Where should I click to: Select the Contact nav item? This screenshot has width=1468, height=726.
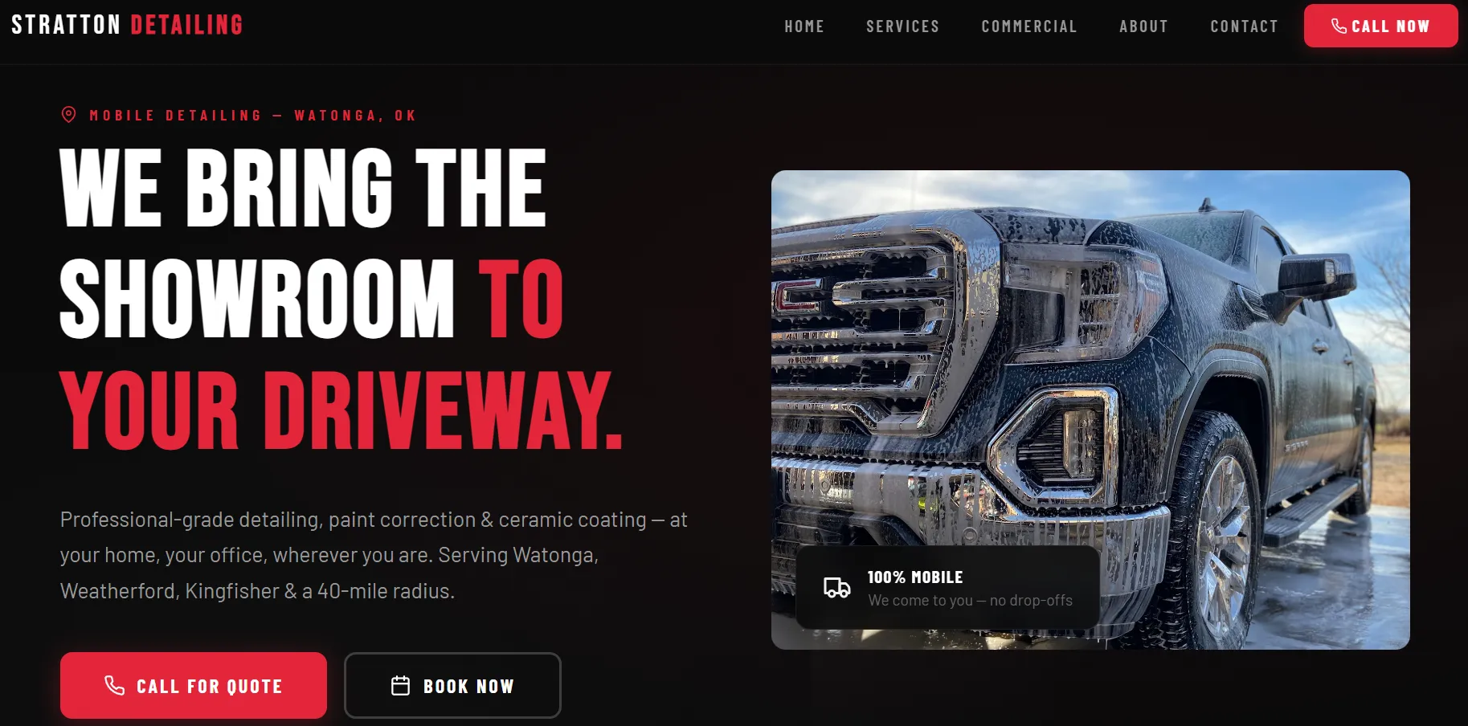1244,27
